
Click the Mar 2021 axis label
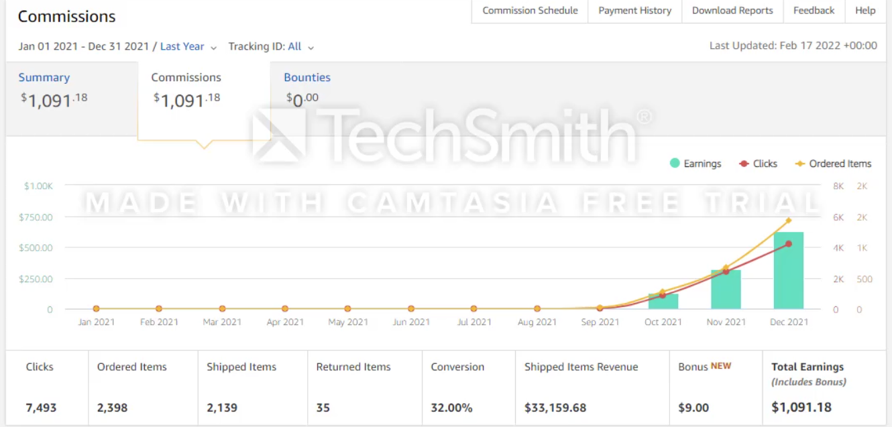222,322
